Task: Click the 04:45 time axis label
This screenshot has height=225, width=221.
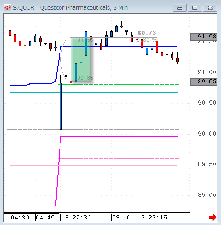Action: pyautogui.click(x=45, y=218)
